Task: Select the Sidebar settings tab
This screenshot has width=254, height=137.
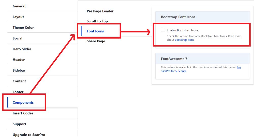Action: pyautogui.click(x=19, y=70)
